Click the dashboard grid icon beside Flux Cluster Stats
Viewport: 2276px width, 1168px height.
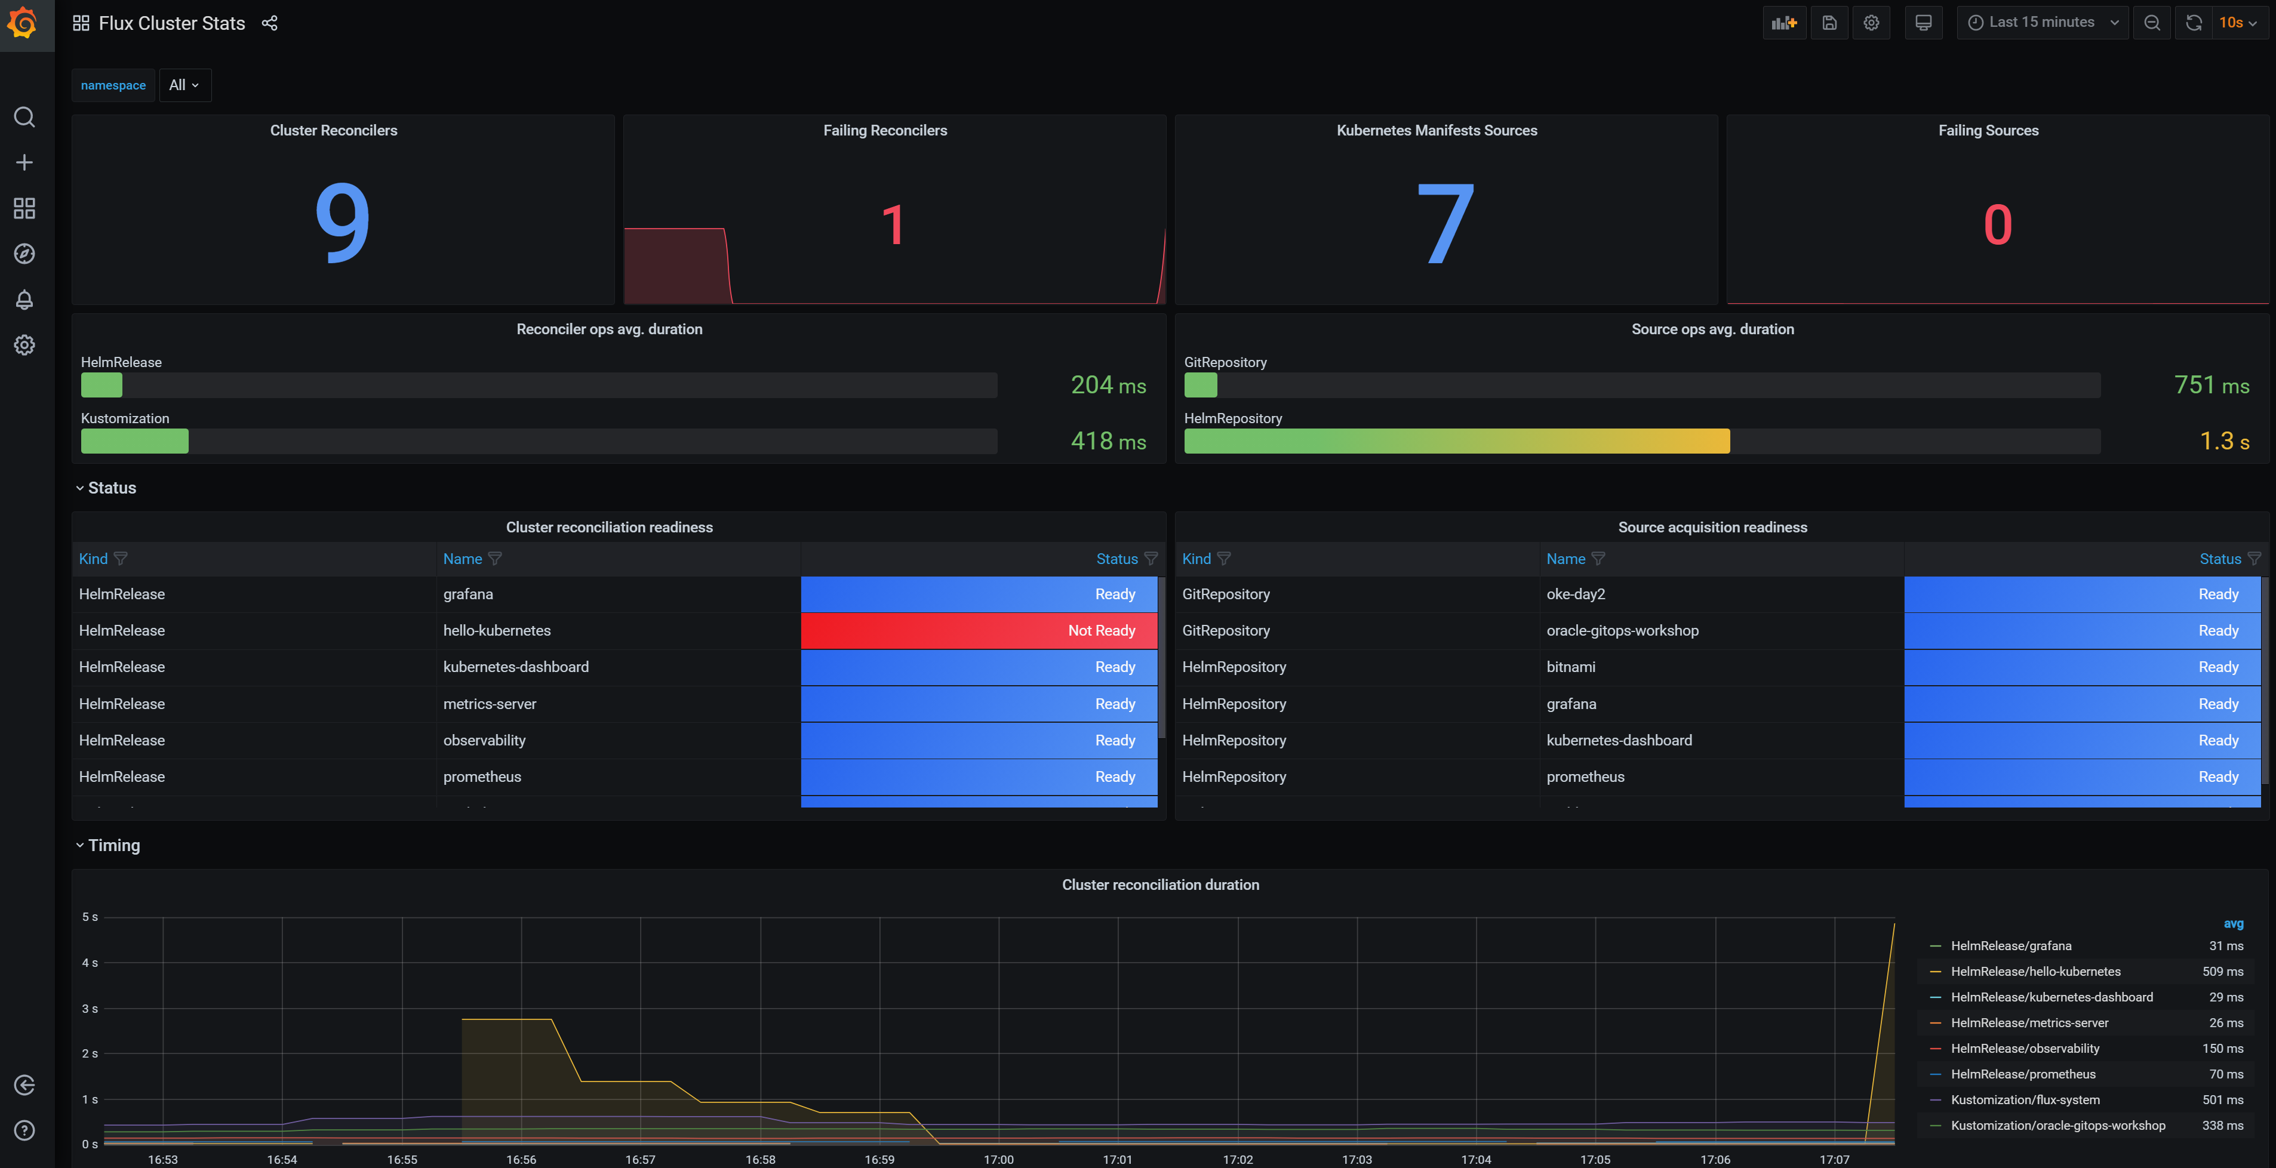[x=81, y=23]
